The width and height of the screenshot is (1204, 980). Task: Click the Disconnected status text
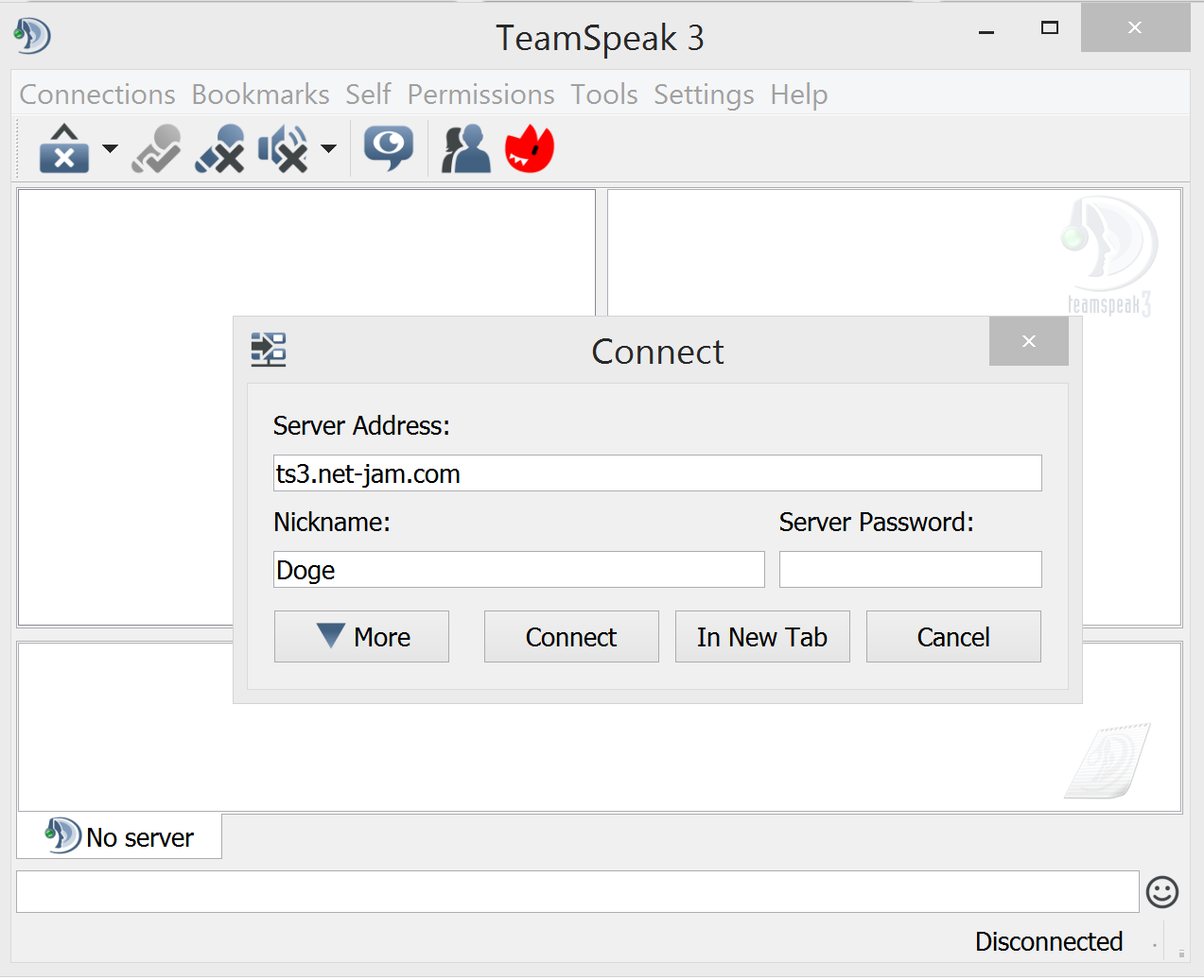tap(1049, 941)
